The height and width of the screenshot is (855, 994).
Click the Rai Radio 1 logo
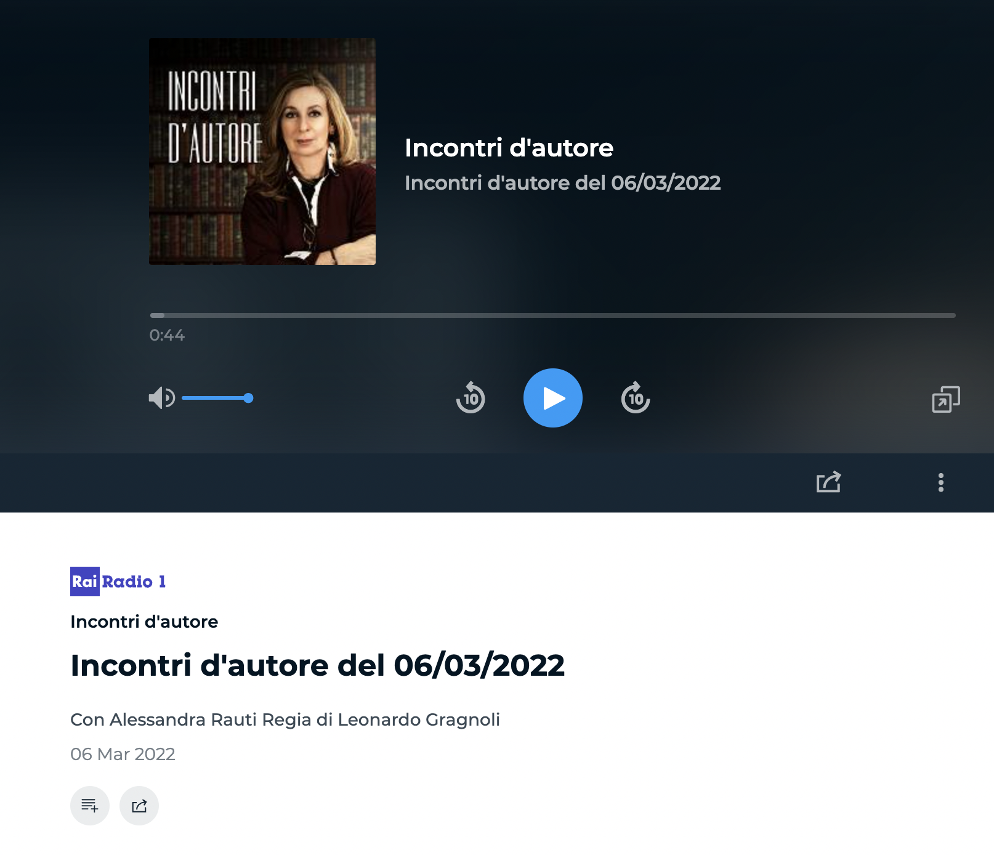tap(118, 581)
